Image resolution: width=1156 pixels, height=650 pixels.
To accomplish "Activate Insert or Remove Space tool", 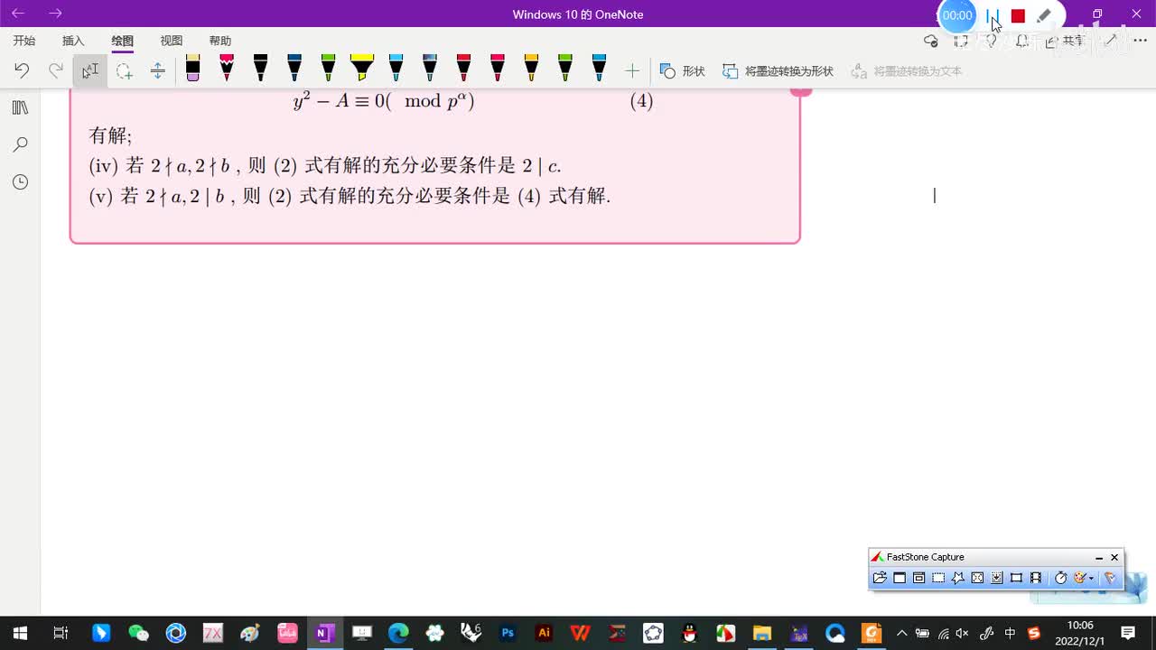I will coord(157,70).
